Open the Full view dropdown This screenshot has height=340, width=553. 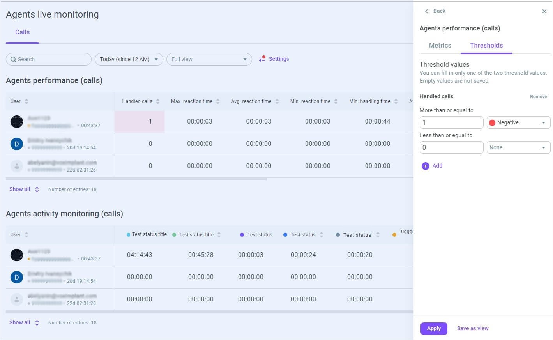point(209,59)
